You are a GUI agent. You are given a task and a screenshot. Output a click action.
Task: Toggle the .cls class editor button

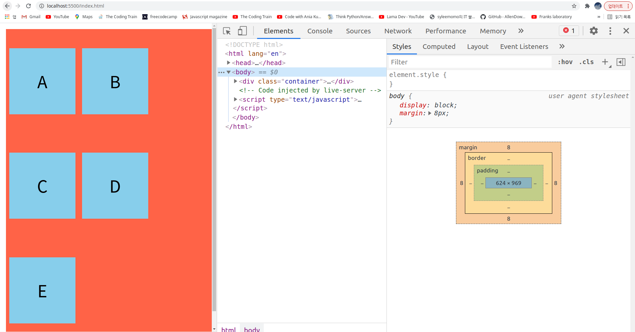pyautogui.click(x=586, y=62)
